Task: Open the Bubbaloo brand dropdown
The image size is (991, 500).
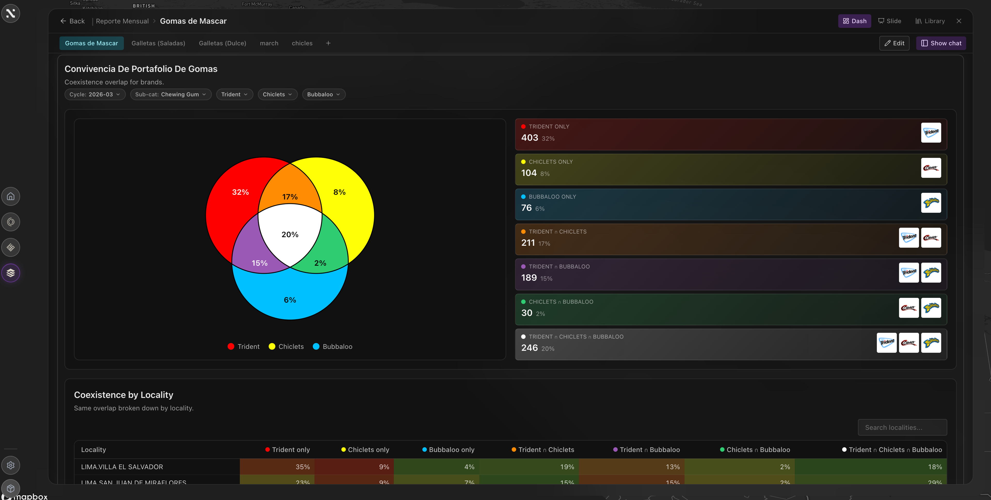Action: pos(324,95)
